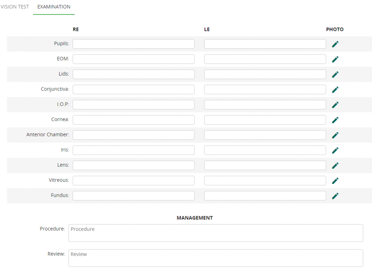Viewport: 372px width, 269px height.
Task: Select the LE Fundus input field
Action: click(x=265, y=196)
